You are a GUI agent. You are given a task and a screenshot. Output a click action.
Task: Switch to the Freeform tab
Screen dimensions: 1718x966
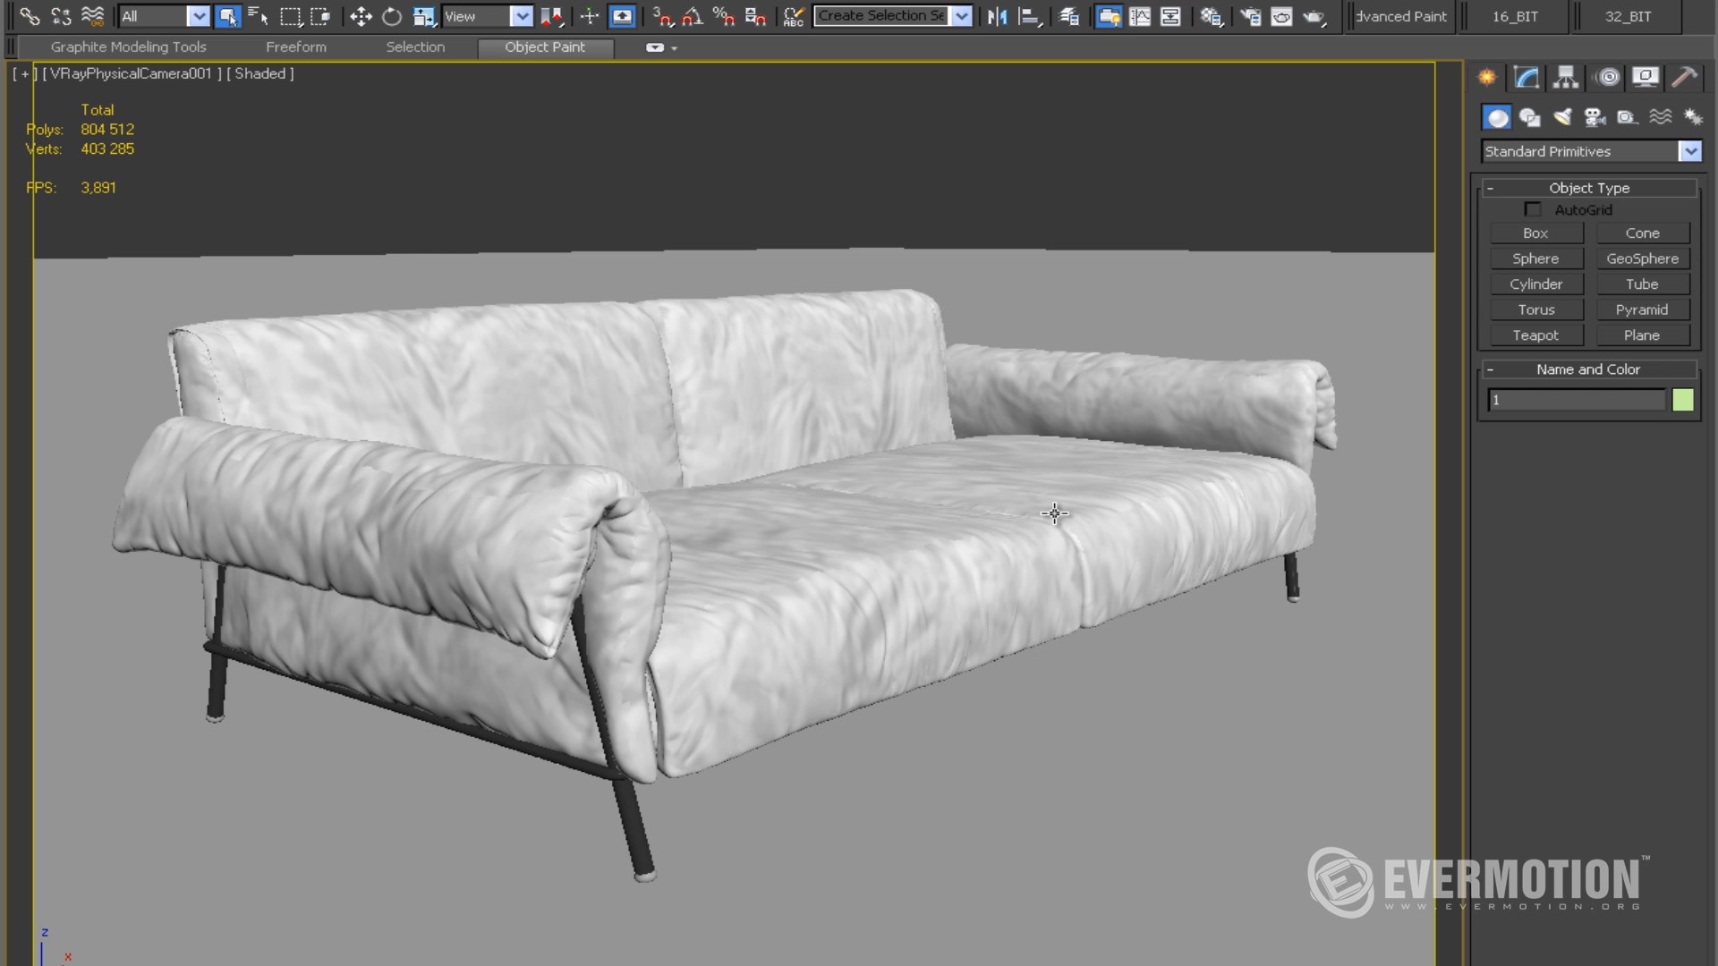tap(295, 47)
